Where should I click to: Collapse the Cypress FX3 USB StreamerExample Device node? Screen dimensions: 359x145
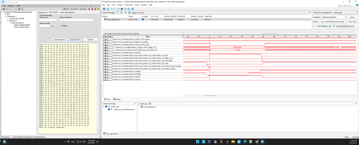(x=3, y=12)
